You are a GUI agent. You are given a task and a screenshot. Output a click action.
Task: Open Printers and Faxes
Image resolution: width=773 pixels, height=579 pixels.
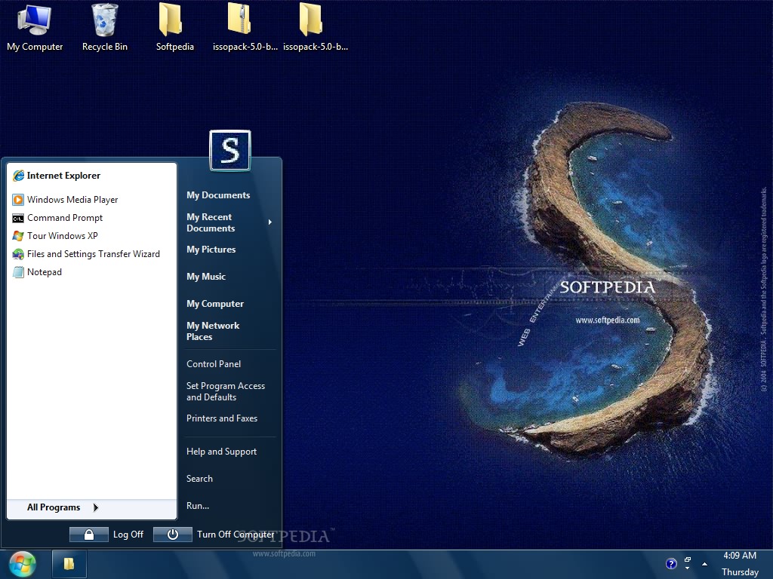222,418
